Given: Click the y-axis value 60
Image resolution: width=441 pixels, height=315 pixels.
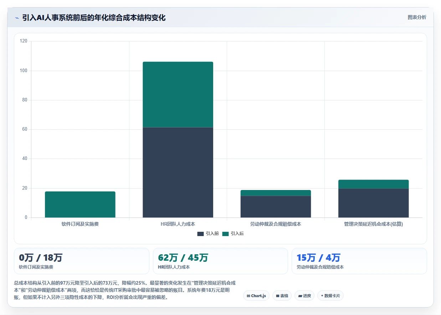Looking at the screenshot, I should [x=25, y=129].
